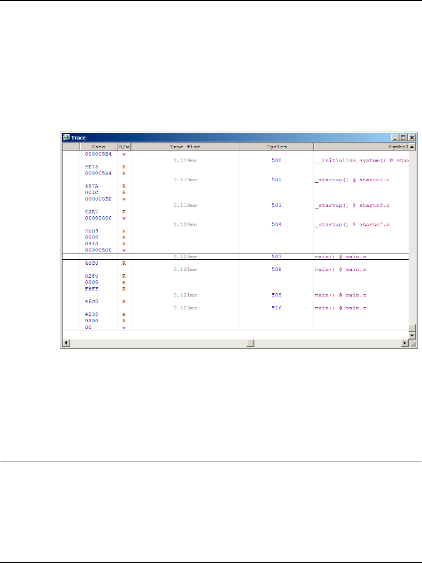Click the Data column header
Viewport: 422px width, 563px height.
click(x=99, y=147)
